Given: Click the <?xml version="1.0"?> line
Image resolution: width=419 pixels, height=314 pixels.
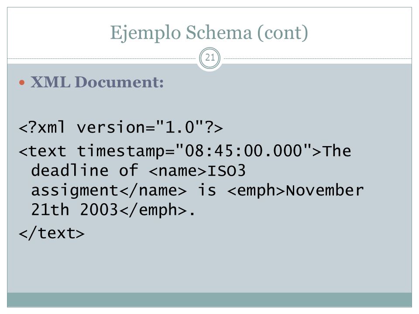Looking at the screenshot, I should tap(121, 127).
